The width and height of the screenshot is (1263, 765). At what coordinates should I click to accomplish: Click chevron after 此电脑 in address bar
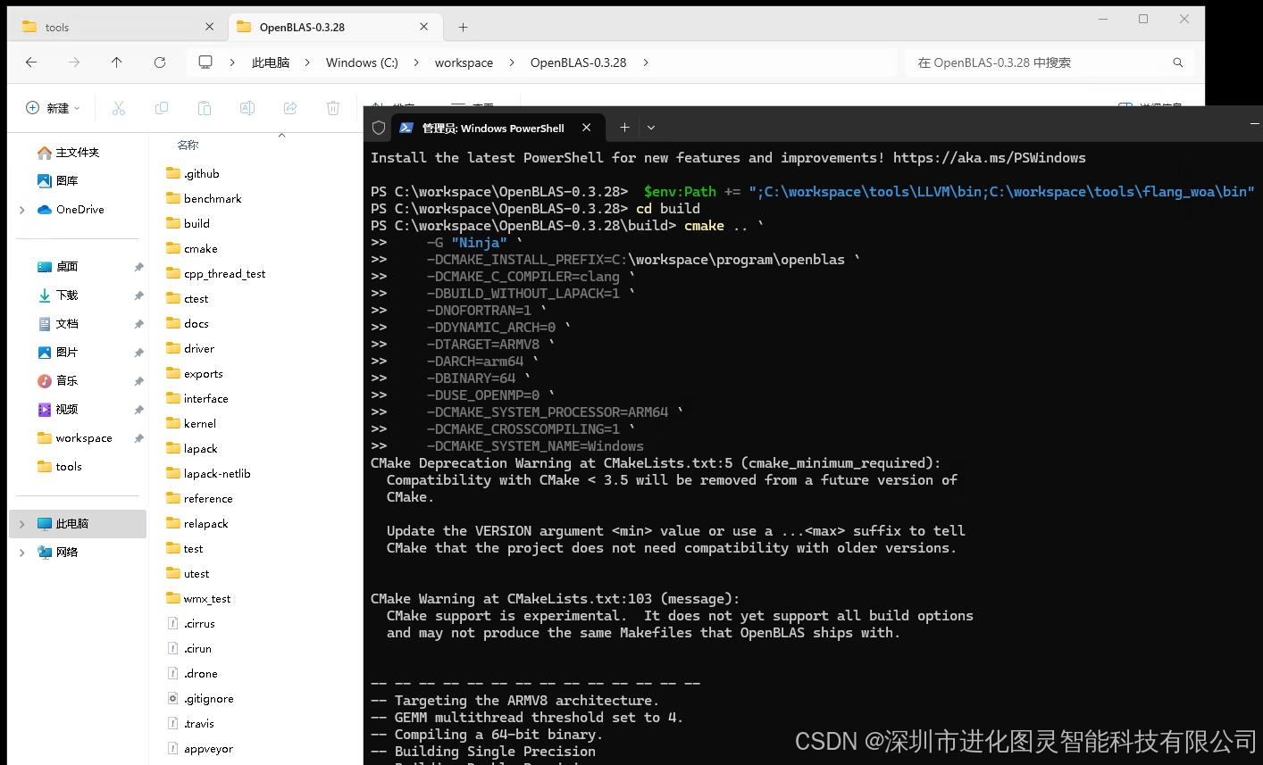click(306, 62)
